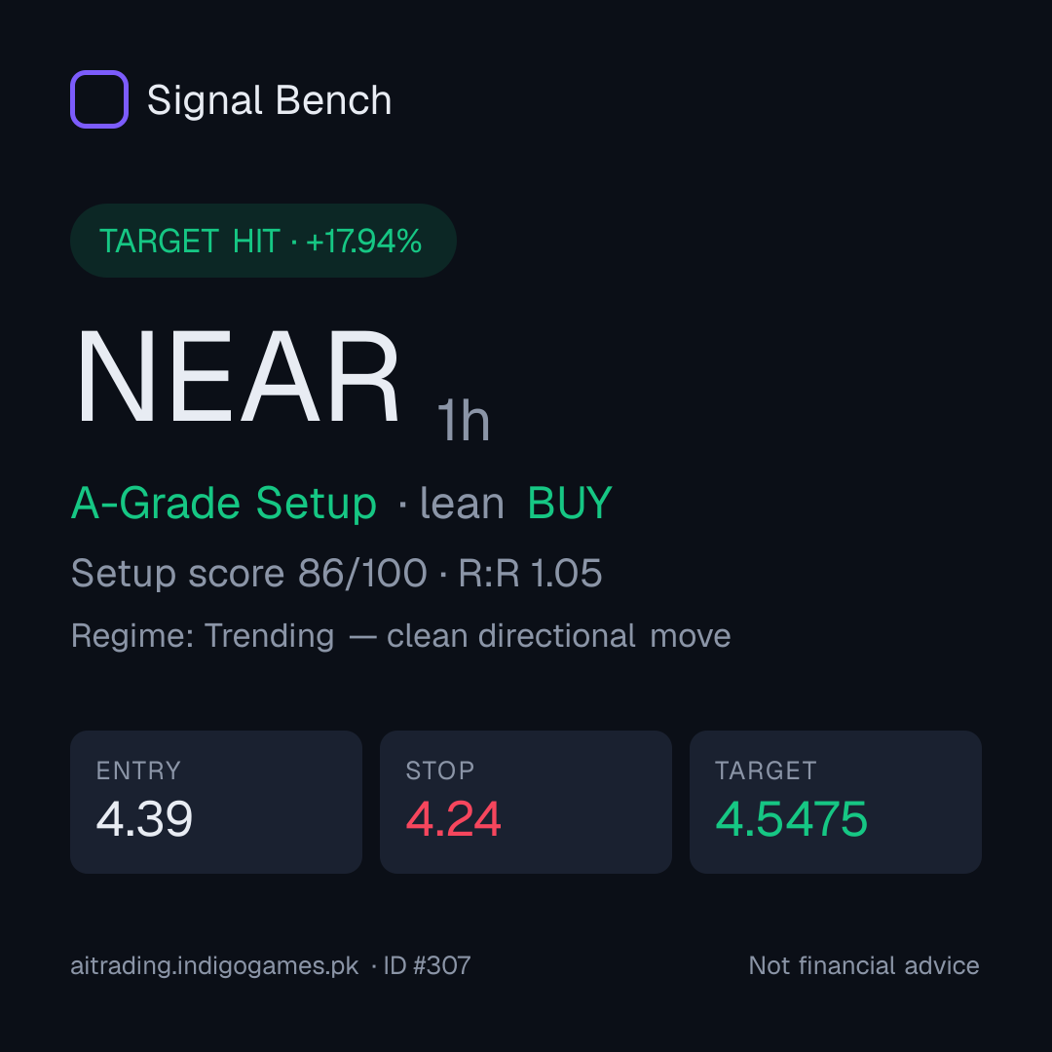The width and height of the screenshot is (1052, 1052).
Task: Open the aitrading.indigogames.pk link
Action: (214, 966)
